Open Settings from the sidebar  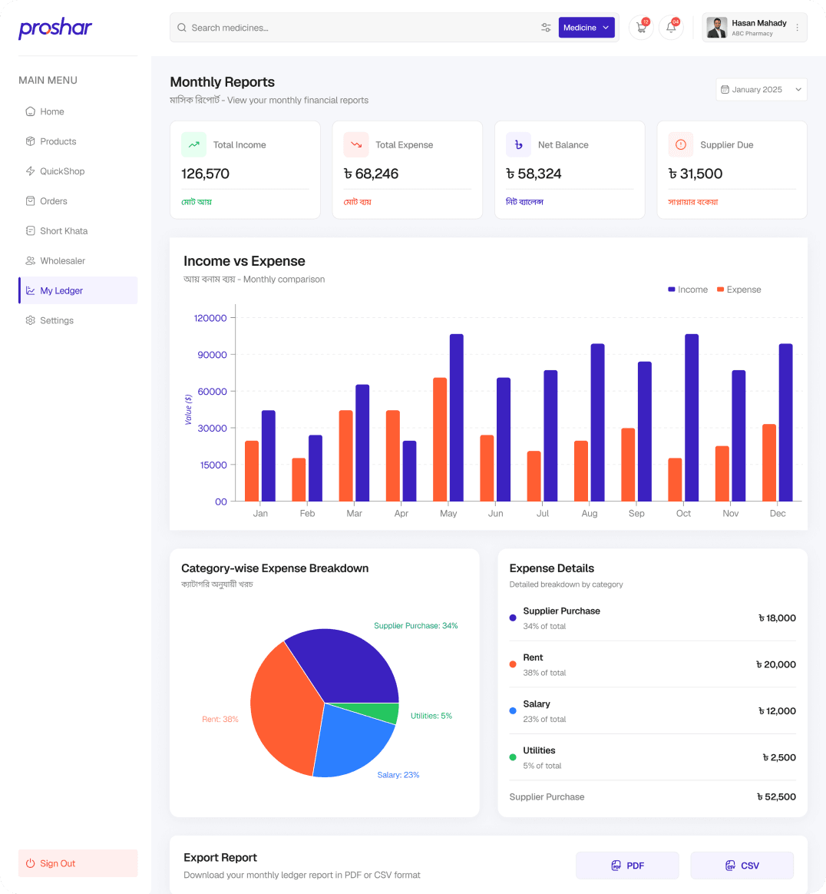coord(31,320)
